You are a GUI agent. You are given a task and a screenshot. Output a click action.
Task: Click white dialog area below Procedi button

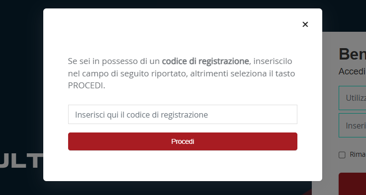coord(183,165)
